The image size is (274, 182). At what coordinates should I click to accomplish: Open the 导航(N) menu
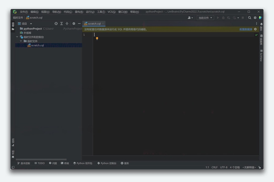57,12
